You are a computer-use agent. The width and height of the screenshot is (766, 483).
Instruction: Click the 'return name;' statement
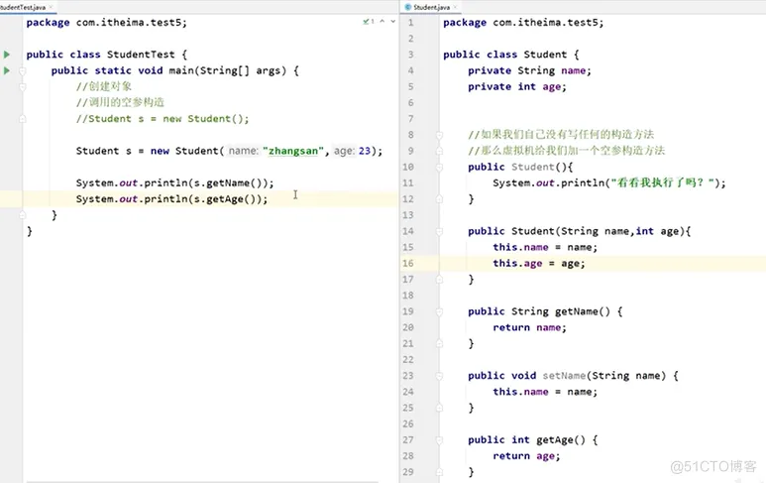coord(529,327)
